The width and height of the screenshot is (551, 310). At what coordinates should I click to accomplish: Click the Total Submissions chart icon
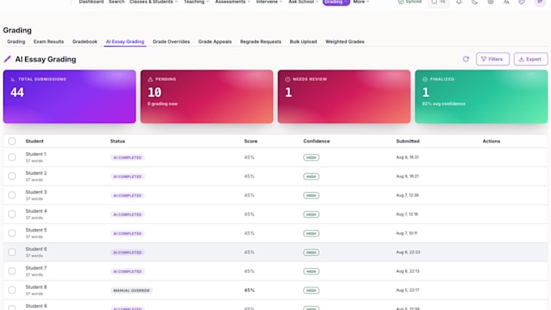(x=13, y=79)
